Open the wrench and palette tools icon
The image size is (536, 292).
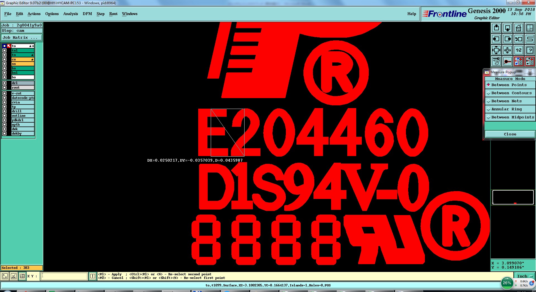coord(496,61)
